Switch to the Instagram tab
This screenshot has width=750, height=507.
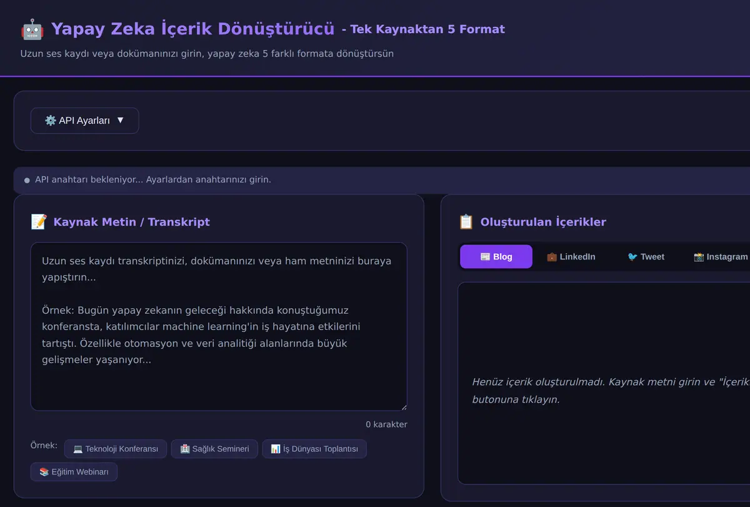coord(721,256)
